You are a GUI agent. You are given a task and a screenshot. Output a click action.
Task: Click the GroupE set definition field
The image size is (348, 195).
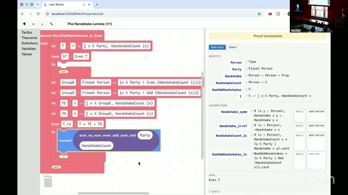click(x=160, y=82)
